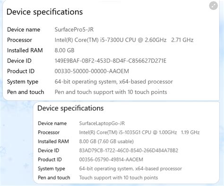Click the System type value in SurfaceLaptopGo panel
This screenshot has height=186, width=224.
click(130, 169)
